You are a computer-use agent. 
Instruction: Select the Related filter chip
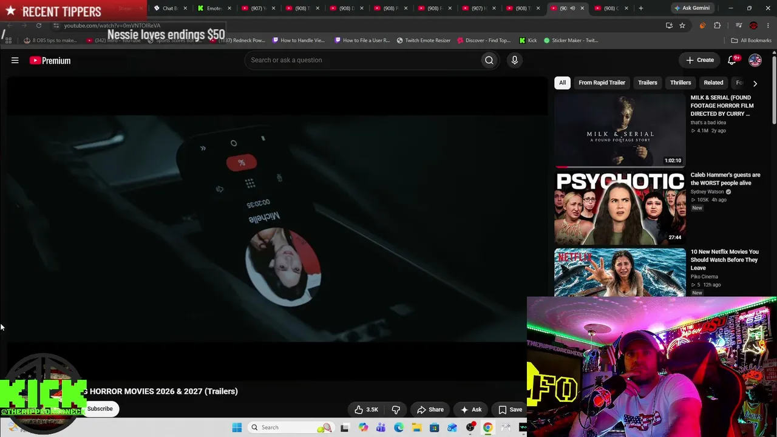[713, 83]
